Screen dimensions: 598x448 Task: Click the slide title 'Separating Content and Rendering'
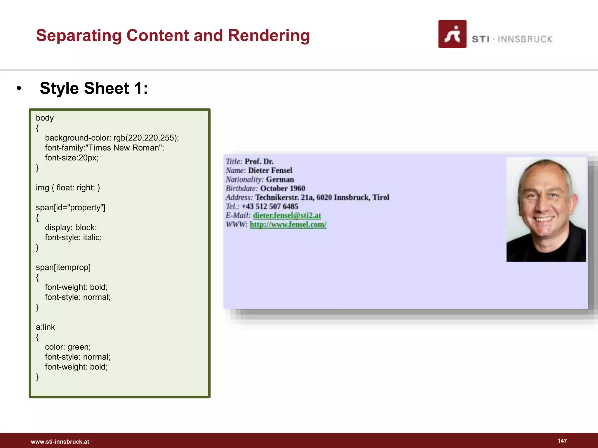(173, 36)
